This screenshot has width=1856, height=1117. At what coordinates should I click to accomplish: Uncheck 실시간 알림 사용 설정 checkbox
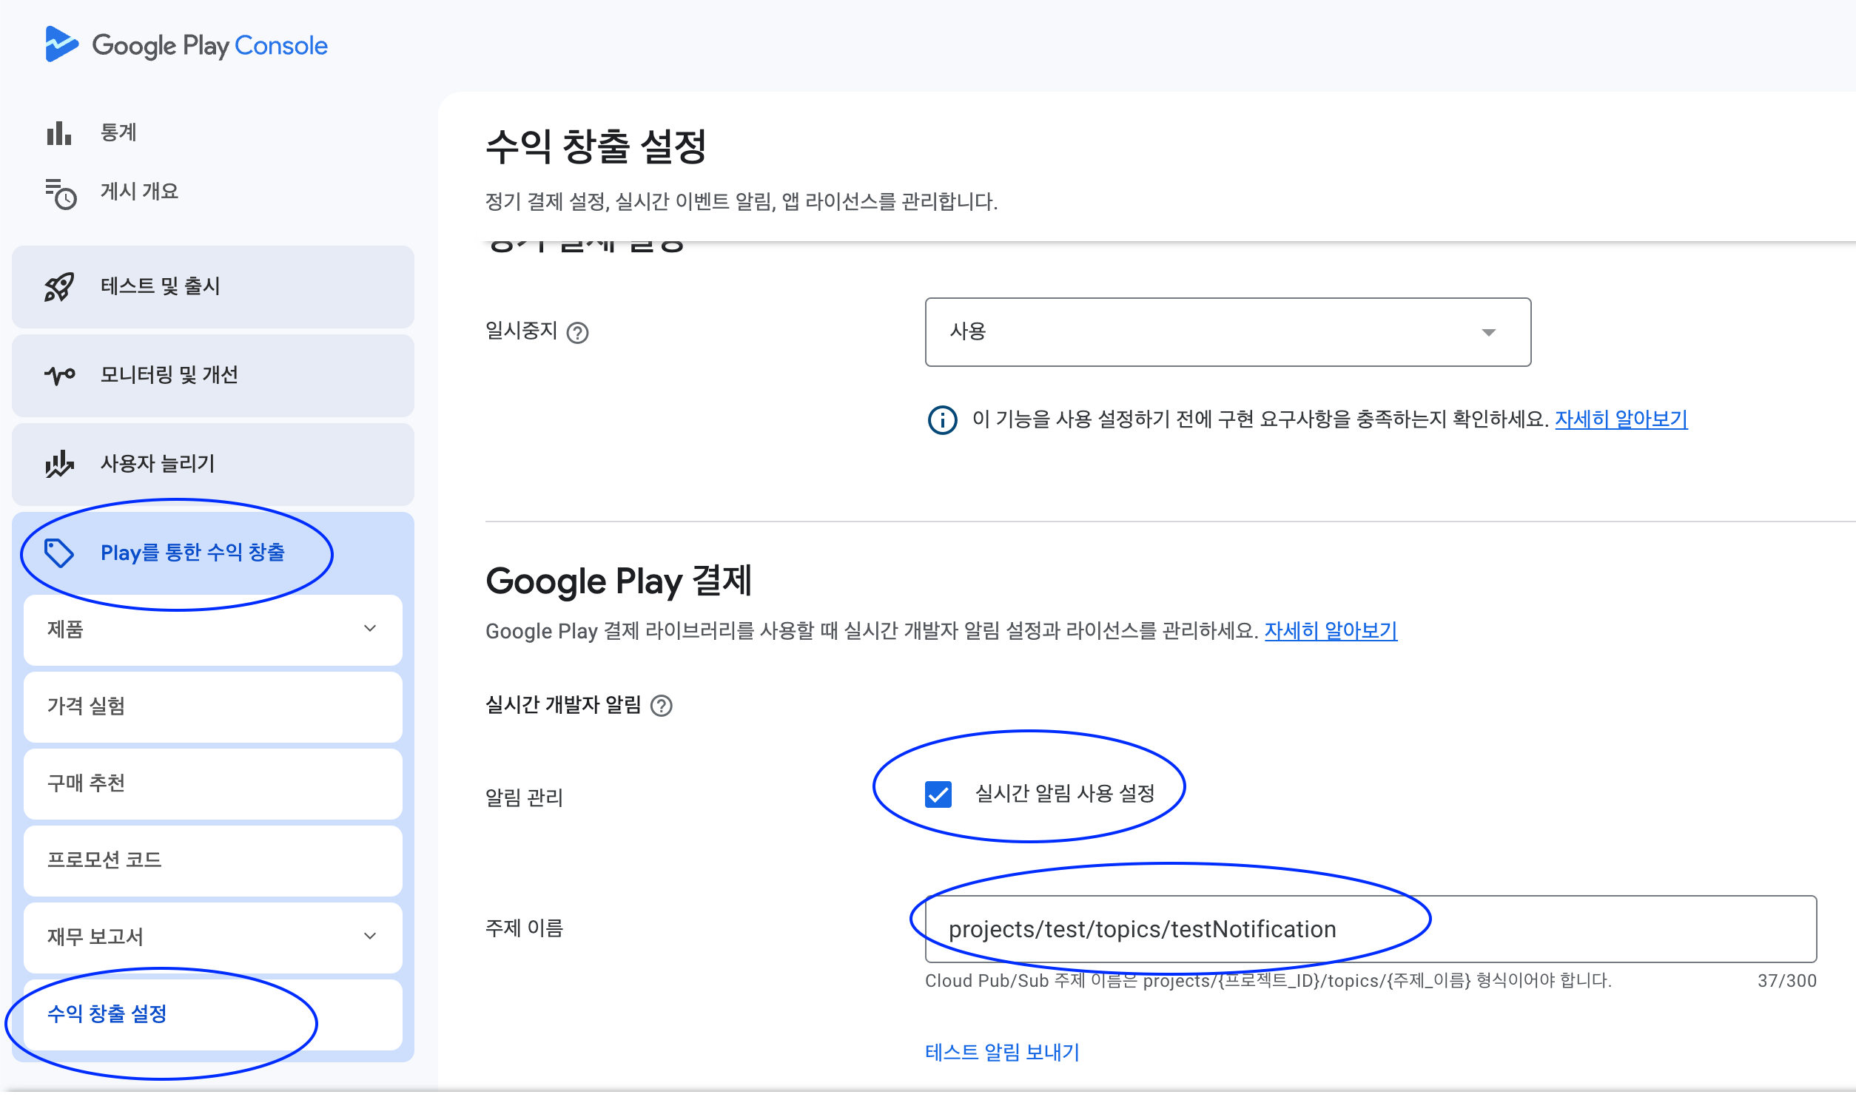(x=938, y=794)
